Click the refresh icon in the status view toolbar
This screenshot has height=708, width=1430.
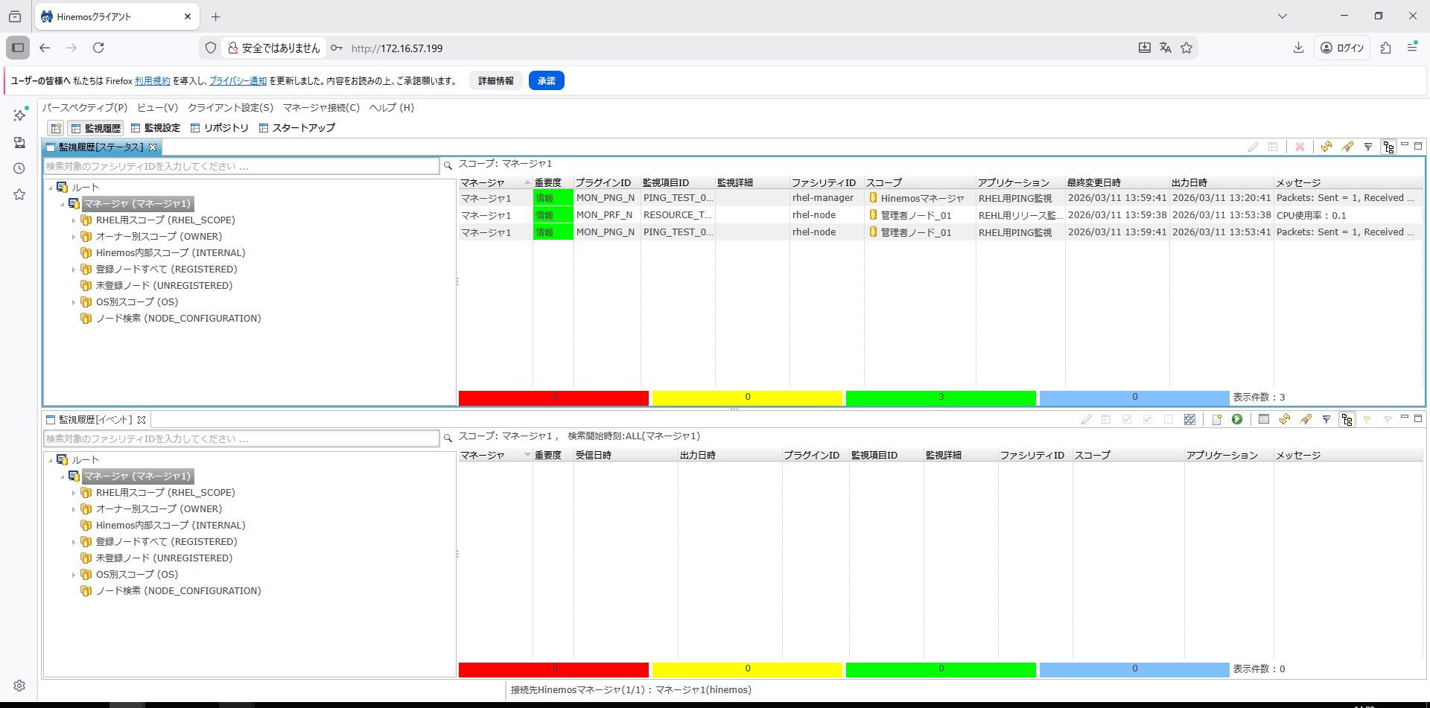click(x=1326, y=147)
